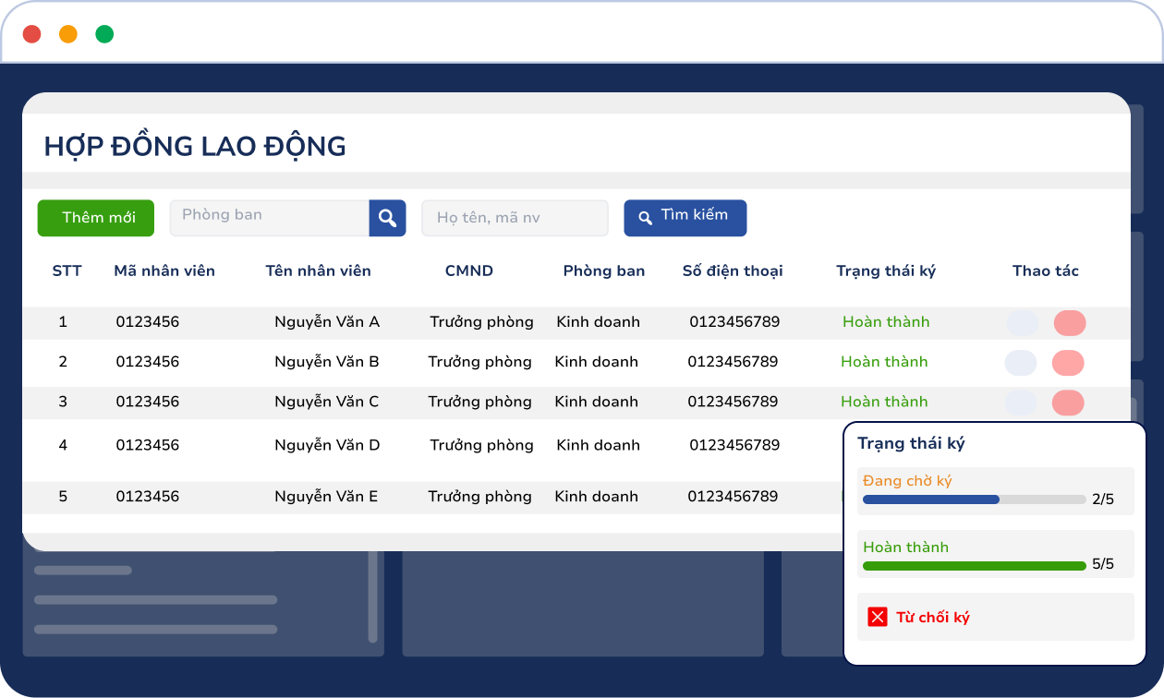The image size is (1164, 698).
Task: Click the Tên nhân viên column header
Action: [x=318, y=271]
